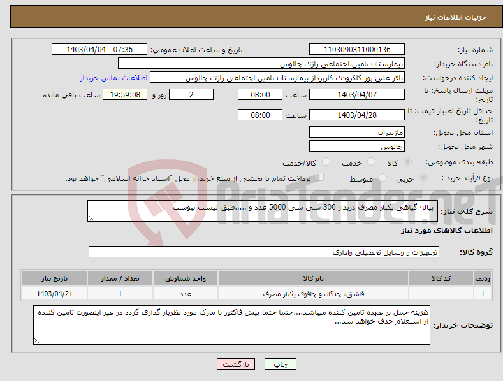Image resolution: width=503 pixels, height=381 pixels.
Task: Click the announcement date field 1403/04/04 - 07:36
Action: 99,50
